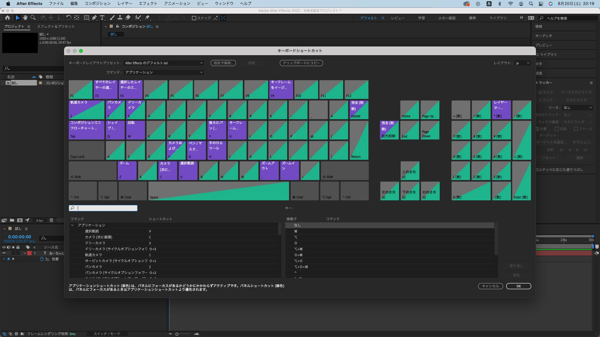Select the Pen tool
600x337 pixels.
click(x=94, y=18)
